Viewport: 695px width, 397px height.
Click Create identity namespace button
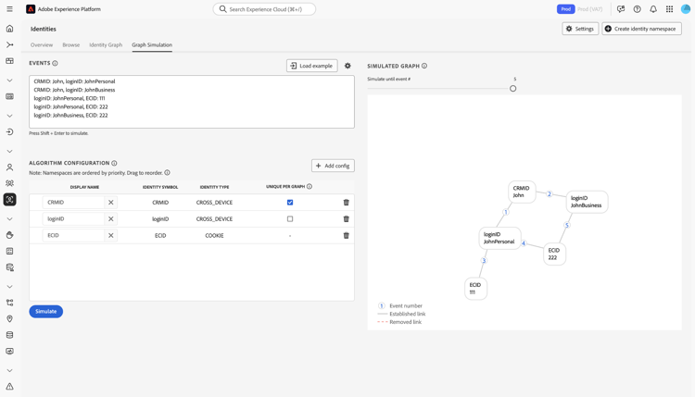tap(641, 29)
